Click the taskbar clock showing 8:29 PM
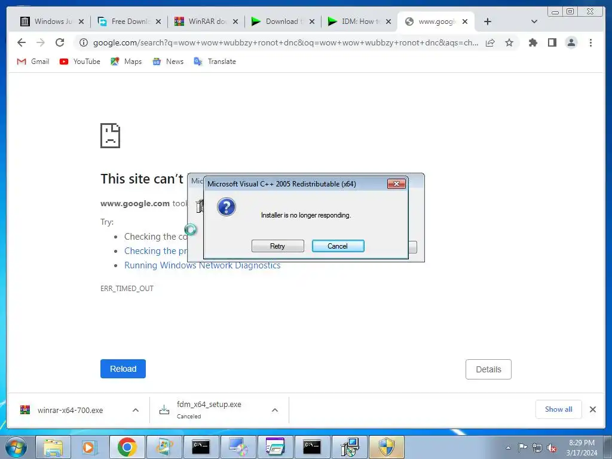 pos(582,448)
